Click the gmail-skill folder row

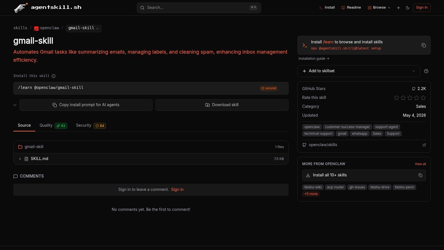pos(151,147)
